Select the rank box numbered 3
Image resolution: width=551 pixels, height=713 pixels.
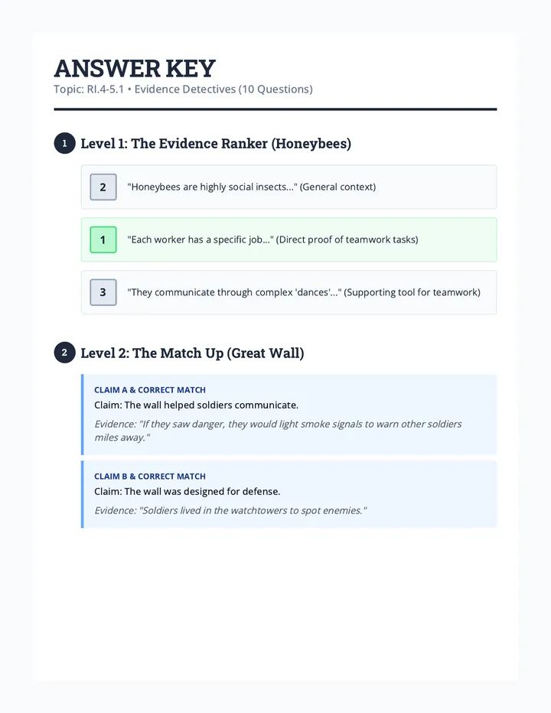[103, 292]
